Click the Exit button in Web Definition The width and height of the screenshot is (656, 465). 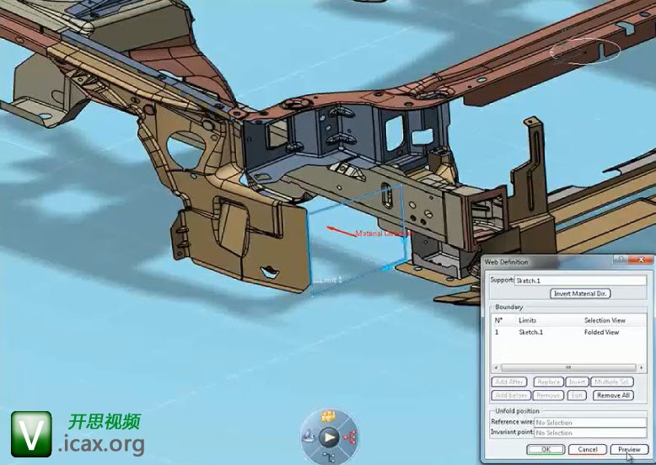click(577, 395)
